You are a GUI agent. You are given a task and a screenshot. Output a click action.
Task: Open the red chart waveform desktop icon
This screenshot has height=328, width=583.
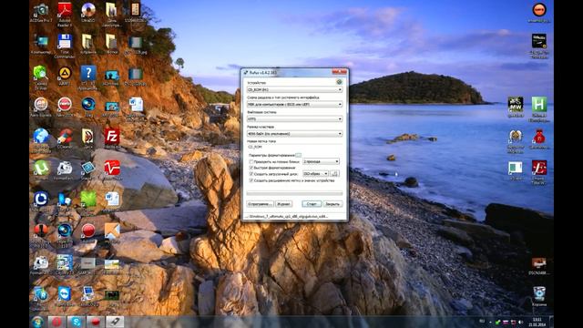pyautogui.click(x=111, y=170)
